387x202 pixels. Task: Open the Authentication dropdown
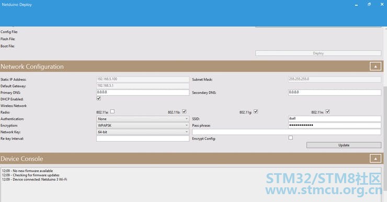pyautogui.click(x=143, y=119)
